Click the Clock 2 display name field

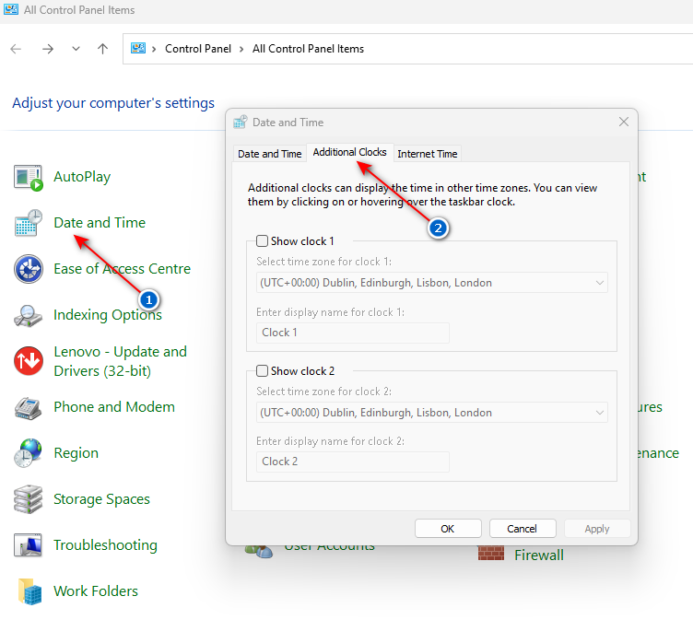point(353,462)
